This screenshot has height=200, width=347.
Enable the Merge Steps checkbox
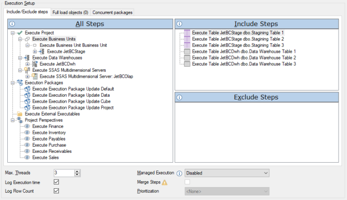pos(187,182)
